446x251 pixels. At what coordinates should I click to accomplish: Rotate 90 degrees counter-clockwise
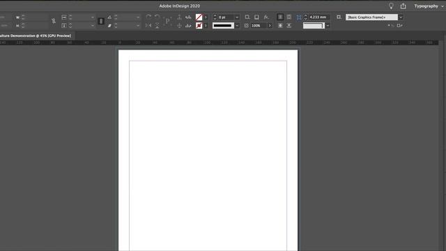pyautogui.click(x=157, y=17)
